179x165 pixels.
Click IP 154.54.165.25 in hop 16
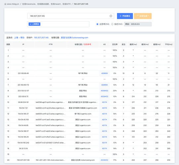pyautogui.click(x=23, y=137)
